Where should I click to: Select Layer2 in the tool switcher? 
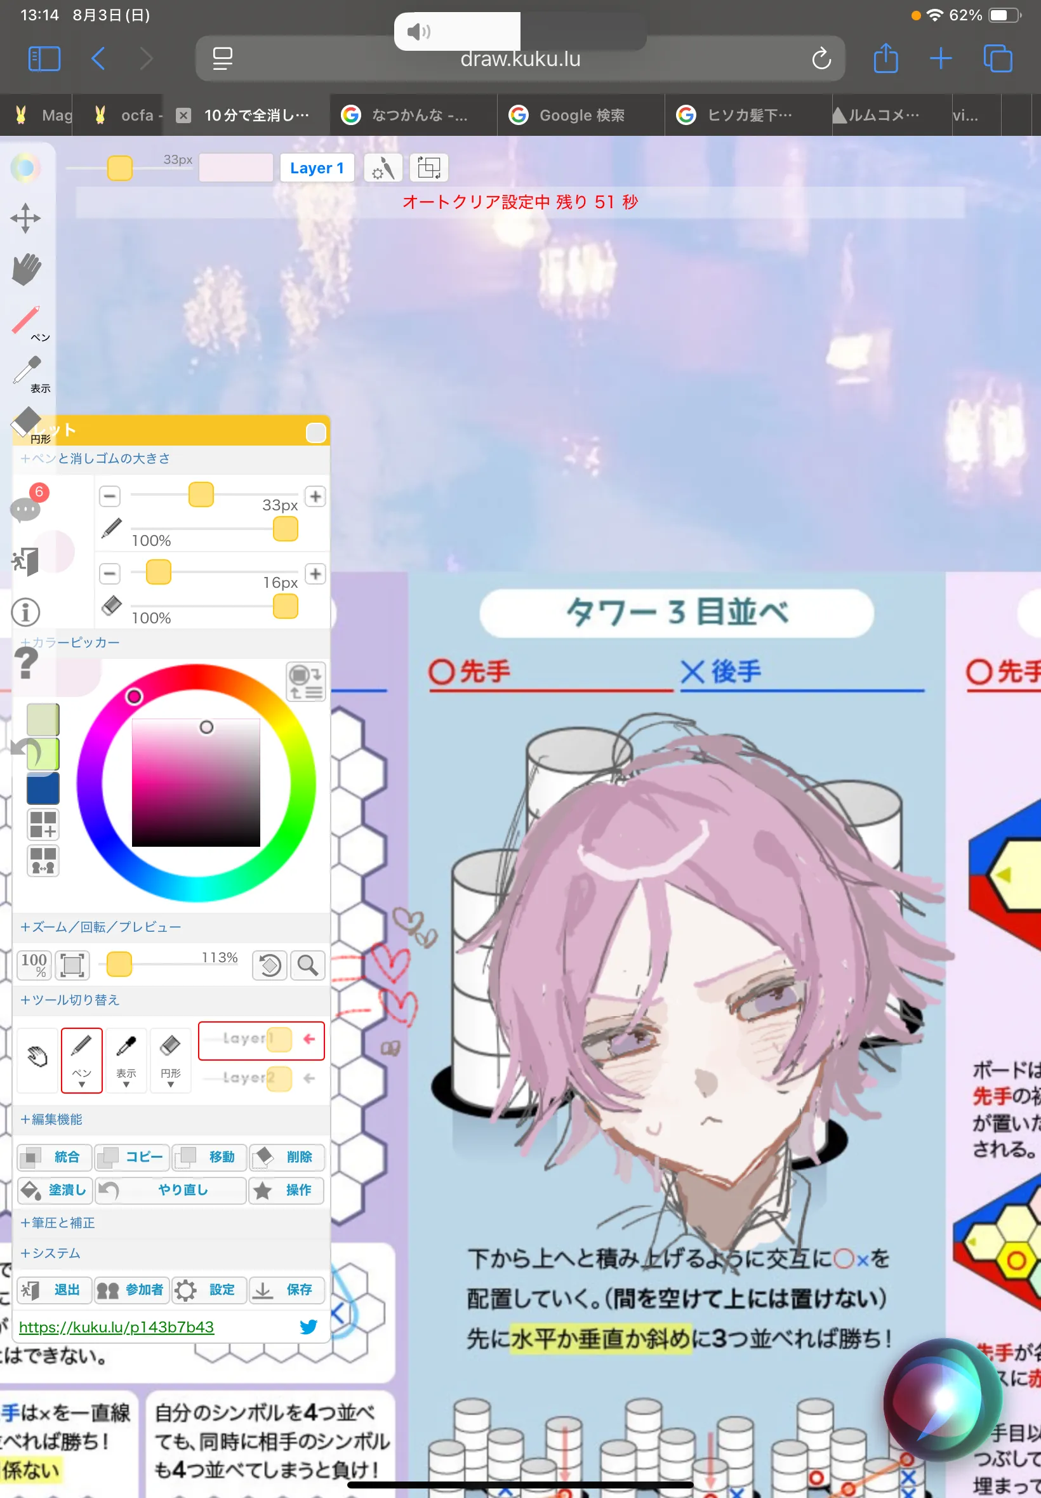[x=261, y=1078]
